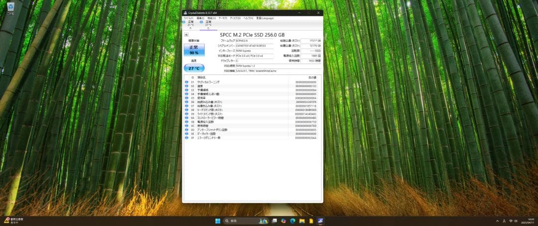Viewport: 538px width, 226px height.
Task: Open the ディスク(D) menu
Action: 235,18
